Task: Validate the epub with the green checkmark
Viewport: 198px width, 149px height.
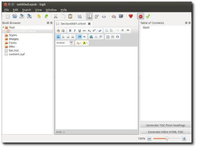Action: (148, 16)
